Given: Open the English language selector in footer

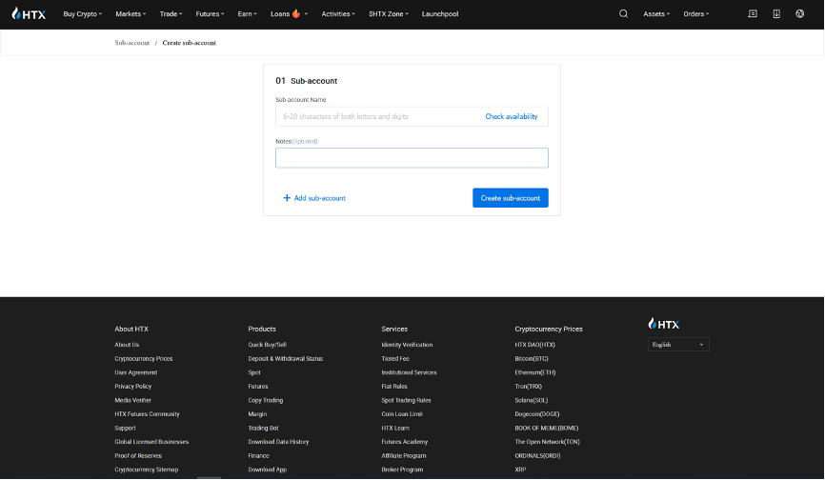Looking at the screenshot, I should pyautogui.click(x=678, y=345).
